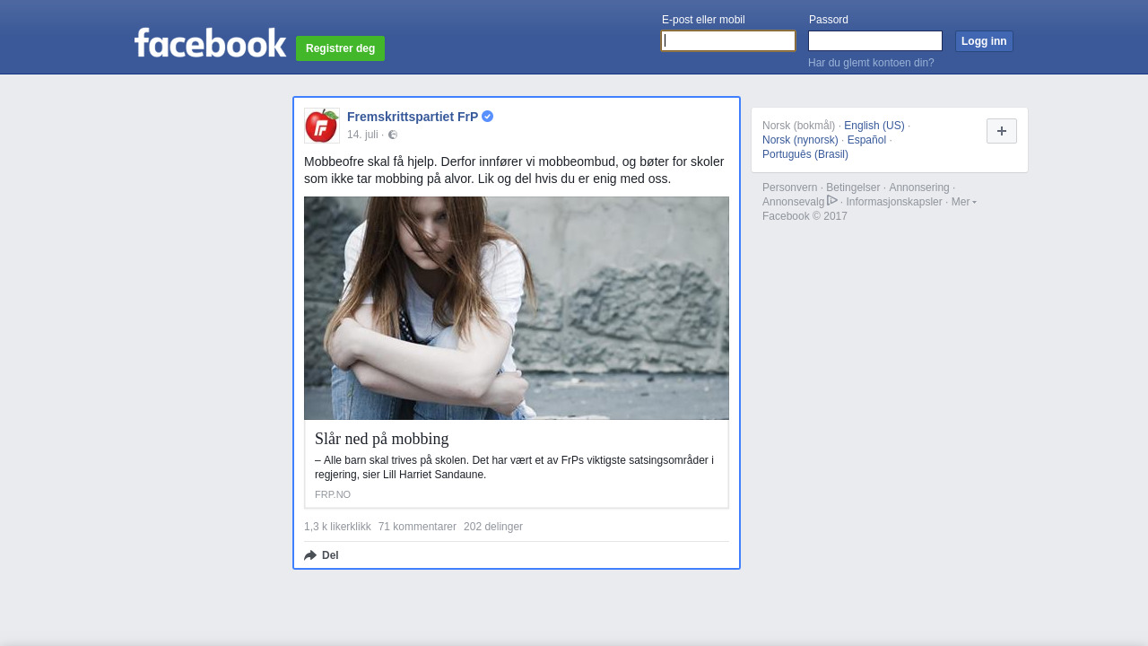Viewport: 1148px width, 646px height.
Task: Click the Registrer deg button
Action: pos(340,48)
